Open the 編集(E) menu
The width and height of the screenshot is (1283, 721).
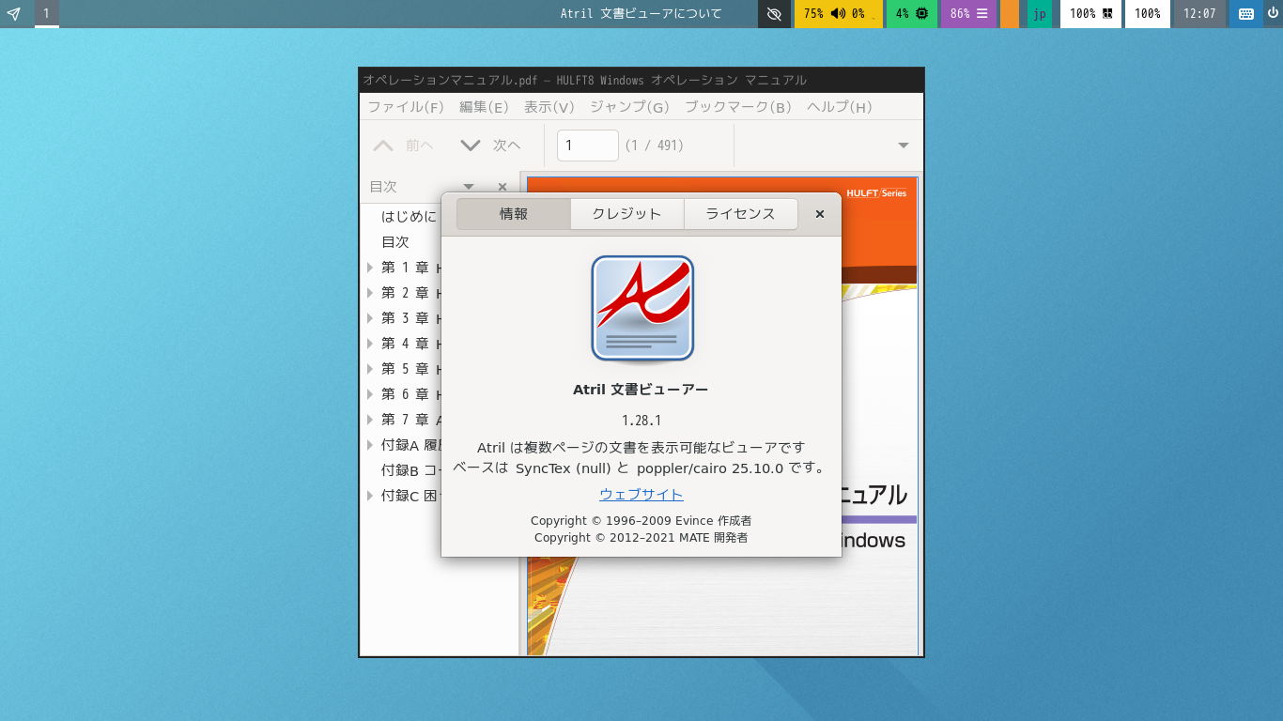coord(484,107)
